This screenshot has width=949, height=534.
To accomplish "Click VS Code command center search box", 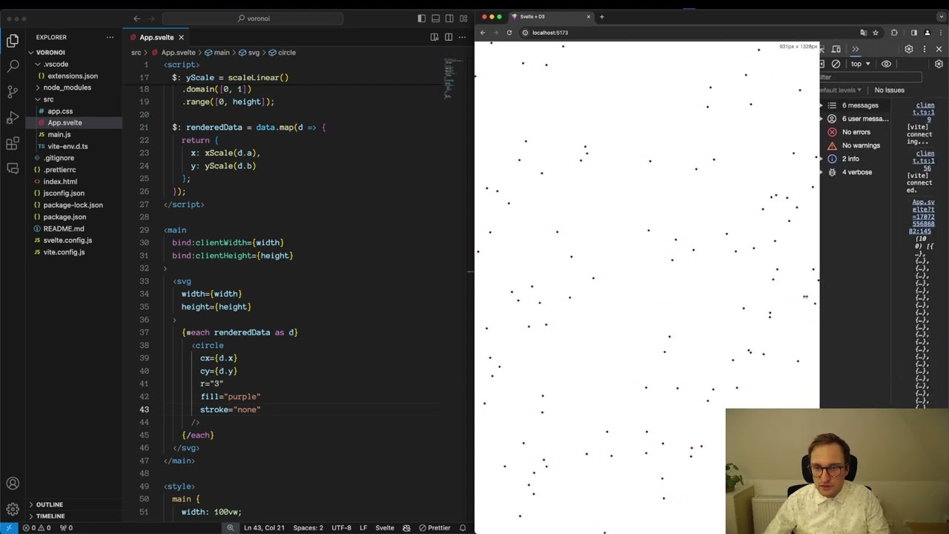I will pos(254,18).
